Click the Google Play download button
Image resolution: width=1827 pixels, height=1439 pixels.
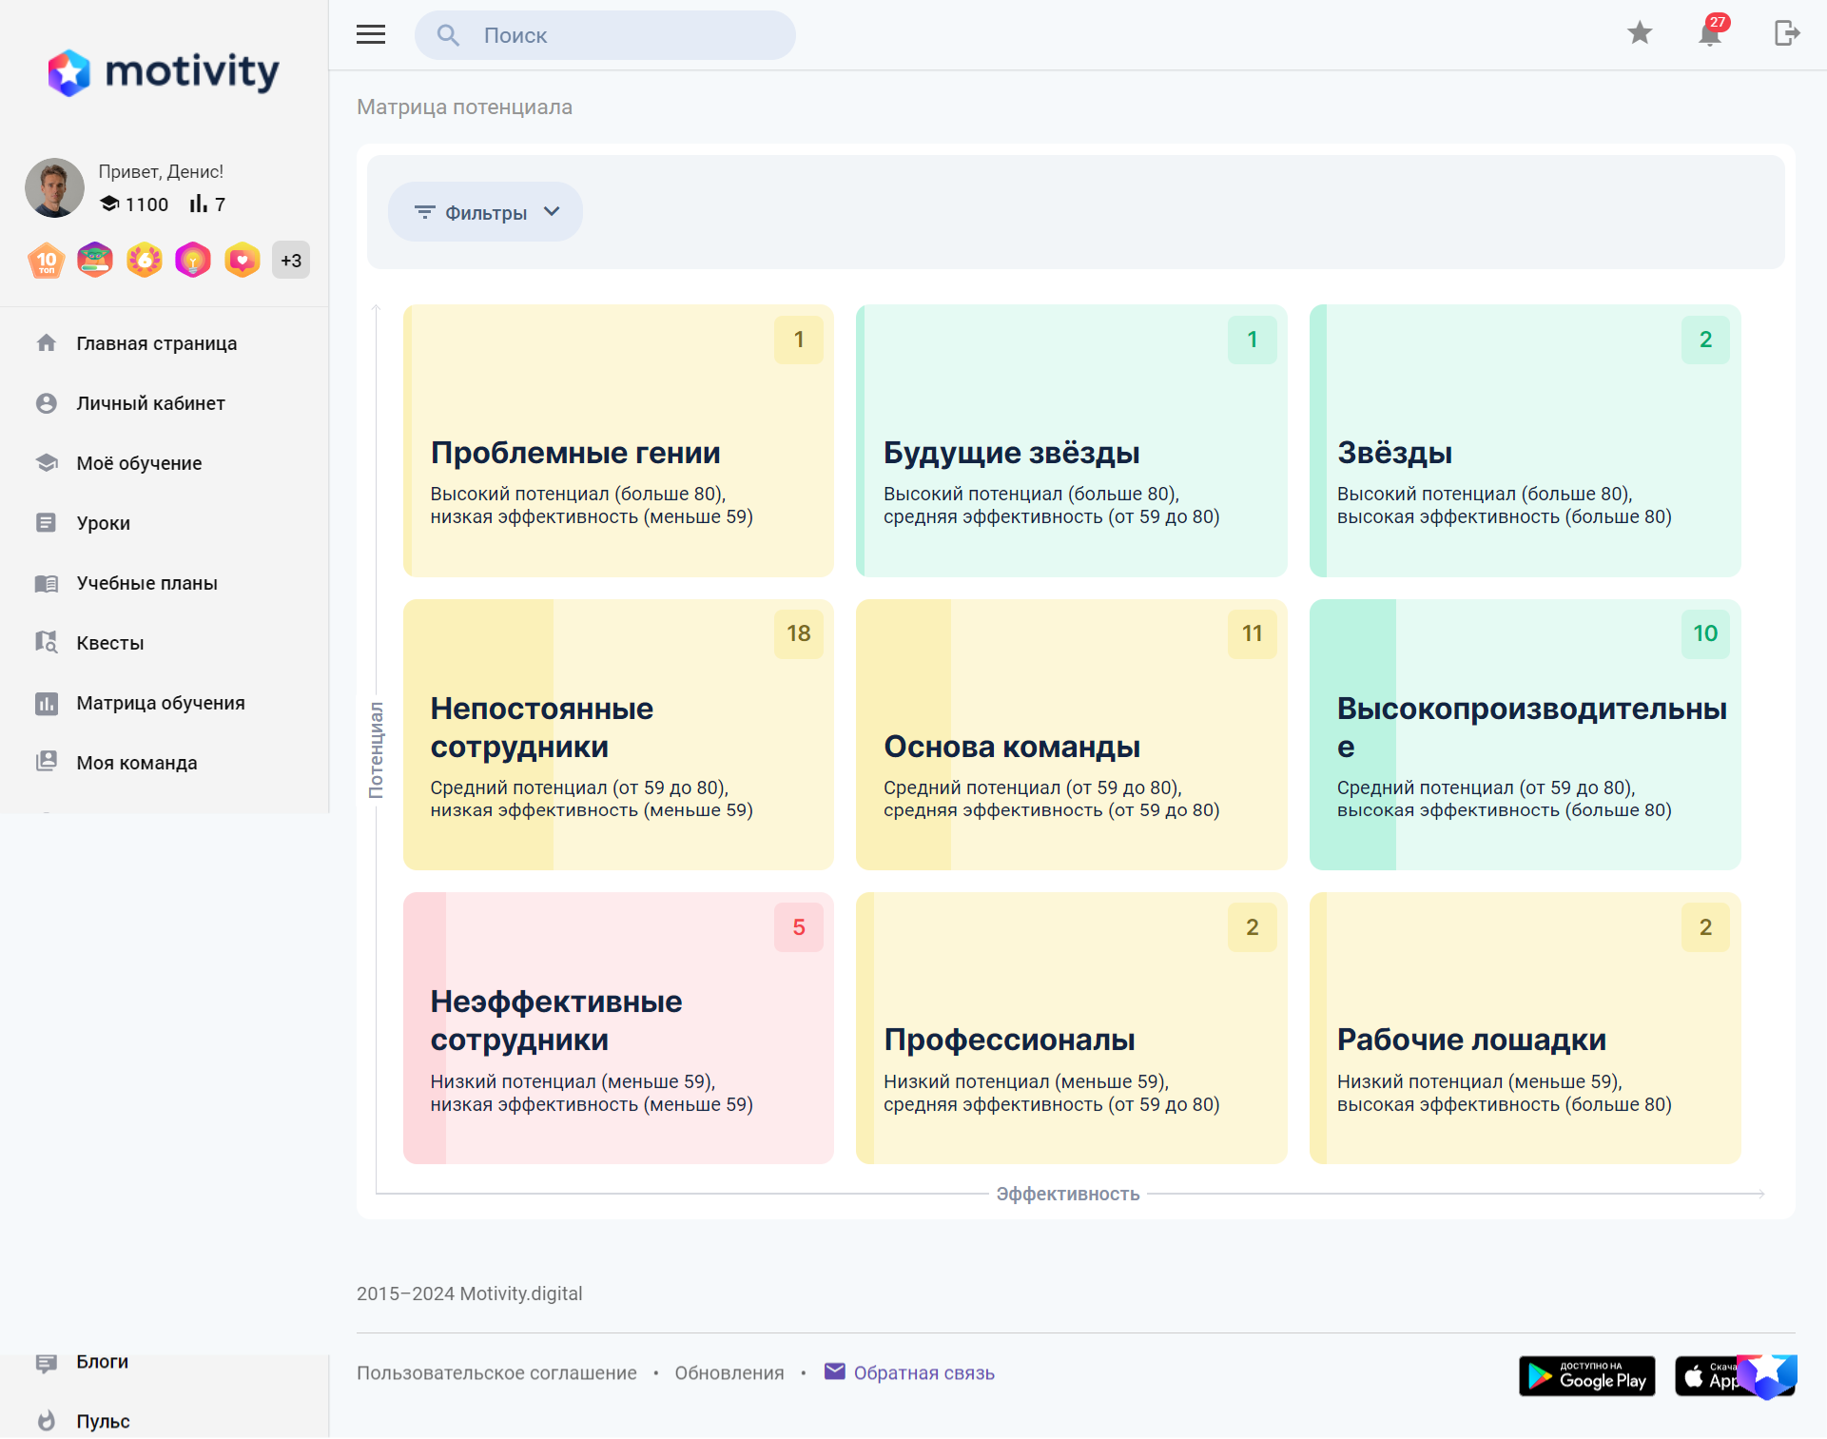[1586, 1376]
